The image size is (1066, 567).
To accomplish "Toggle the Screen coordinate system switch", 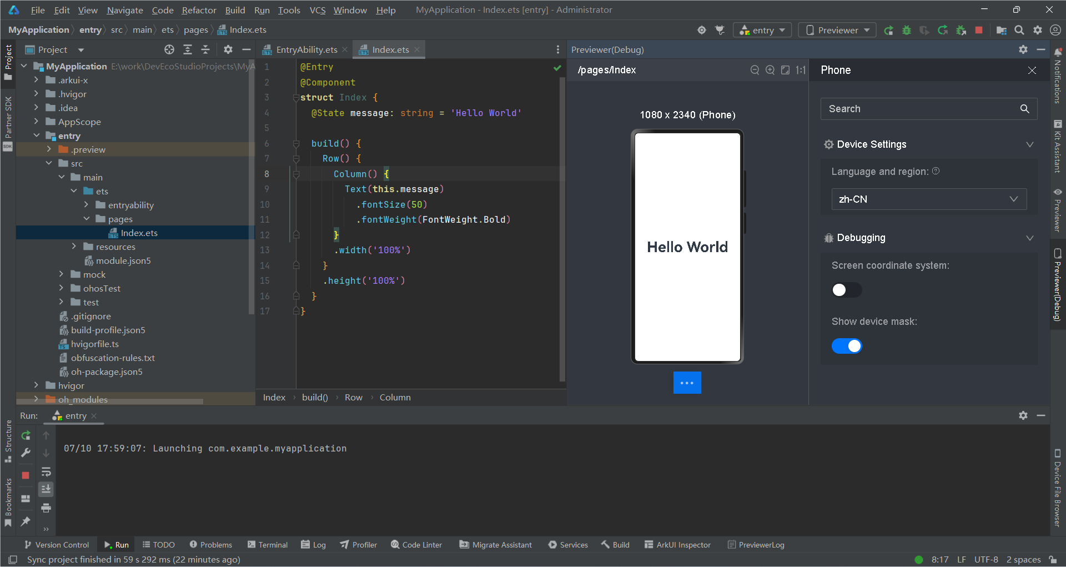I will tap(846, 290).
